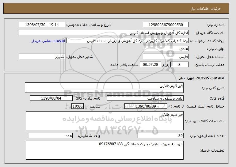Open the اطلاعات تماس خریدار link
Screen dimensions: 236x167
tap(48, 41)
